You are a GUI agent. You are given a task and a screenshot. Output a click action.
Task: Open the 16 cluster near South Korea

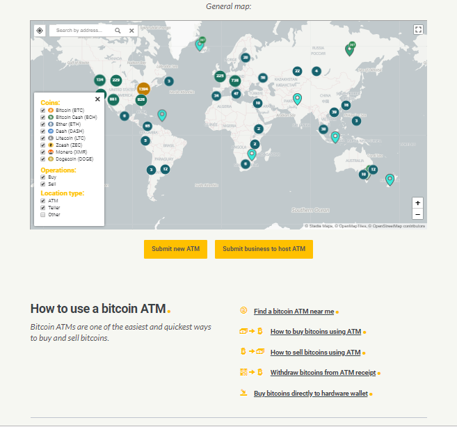click(x=346, y=105)
